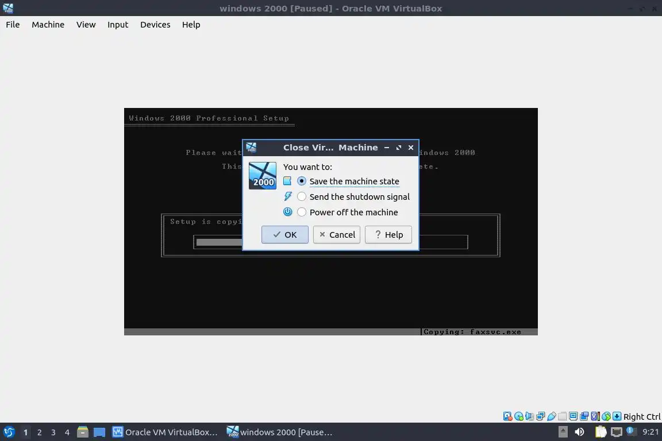Open the File menu

click(x=13, y=25)
